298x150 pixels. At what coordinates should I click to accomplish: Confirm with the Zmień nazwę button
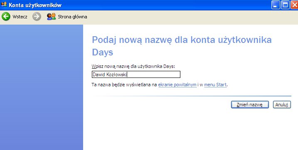pyautogui.click(x=250, y=105)
